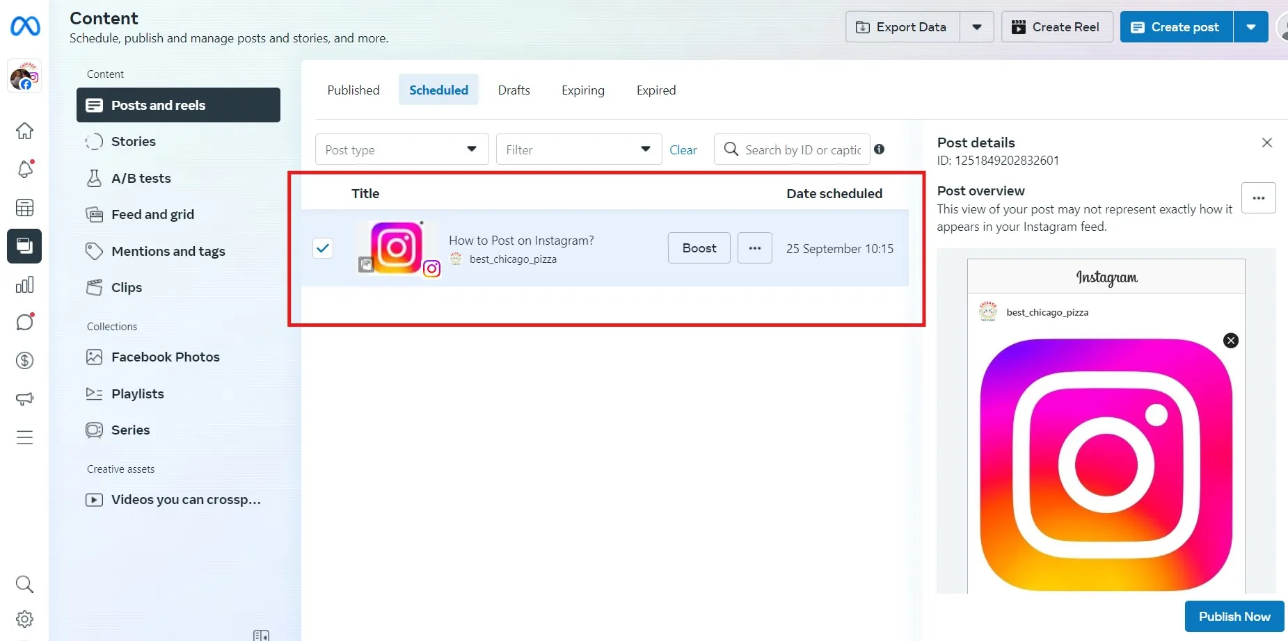1288x641 pixels.
Task: Click 25 September 10:15 date
Action: (x=840, y=249)
